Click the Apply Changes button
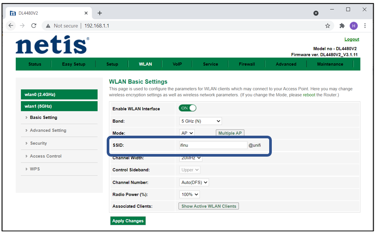Screen dimensions: 377x234 128,221
